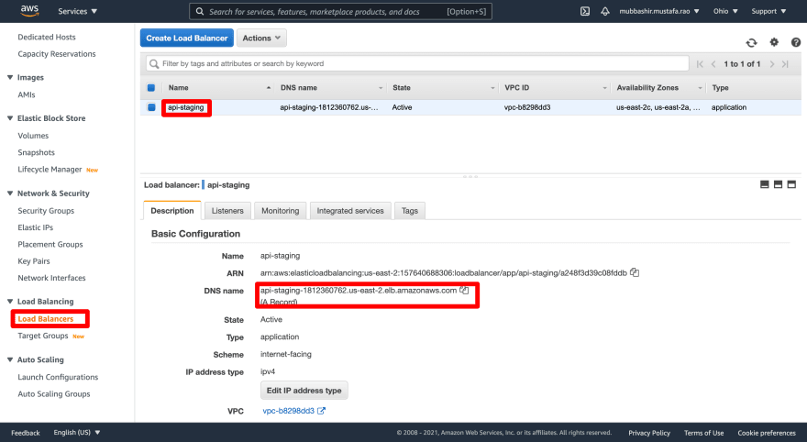807x442 pixels.
Task: Click the search magnifier in the filter box
Action: coord(154,64)
